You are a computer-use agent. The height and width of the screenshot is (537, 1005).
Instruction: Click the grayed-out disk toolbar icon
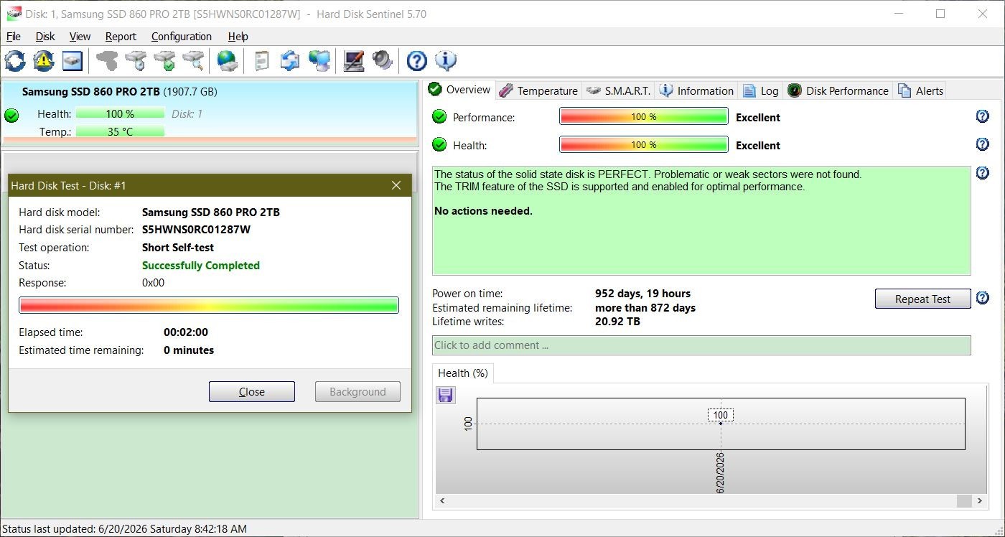pos(107,61)
